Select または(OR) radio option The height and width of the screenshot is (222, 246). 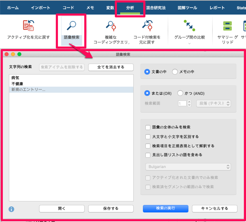[147, 93]
